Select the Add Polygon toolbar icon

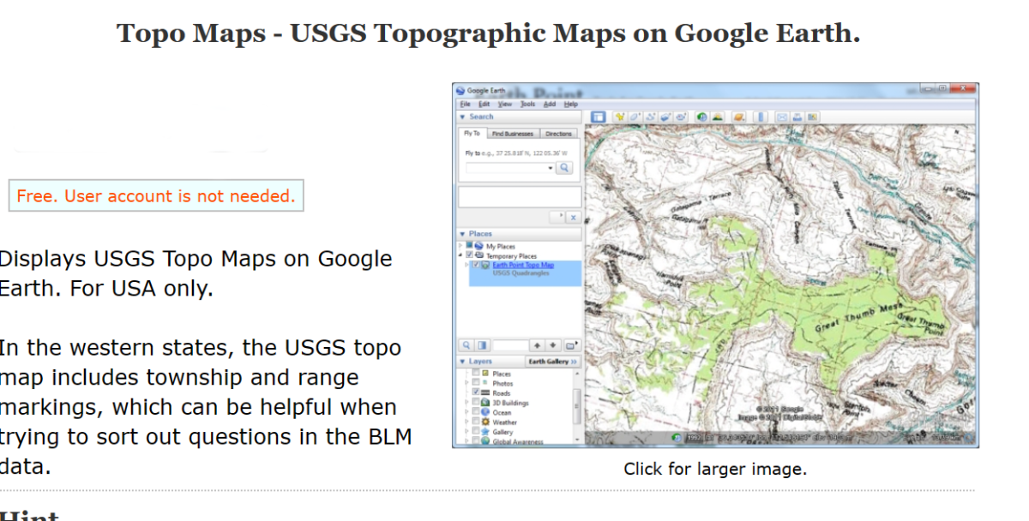635,117
